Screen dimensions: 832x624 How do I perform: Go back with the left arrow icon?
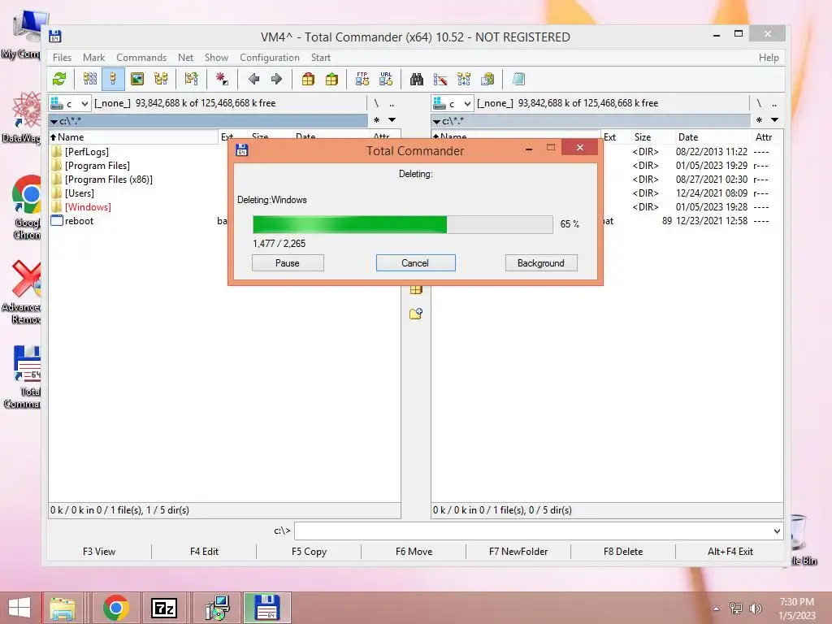pos(253,80)
